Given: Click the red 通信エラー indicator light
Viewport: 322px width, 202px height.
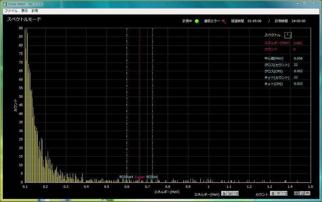Looking at the screenshot, I should pyautogui.click(x=224, y=21).
